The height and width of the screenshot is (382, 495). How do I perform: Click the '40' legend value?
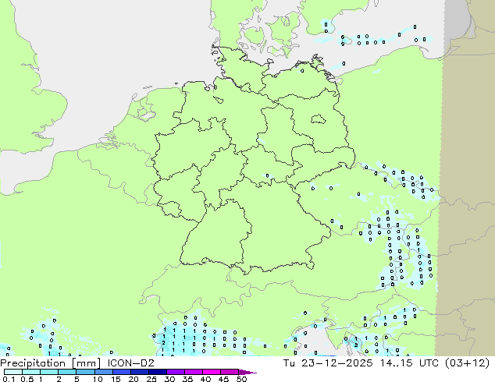[205, 379]
